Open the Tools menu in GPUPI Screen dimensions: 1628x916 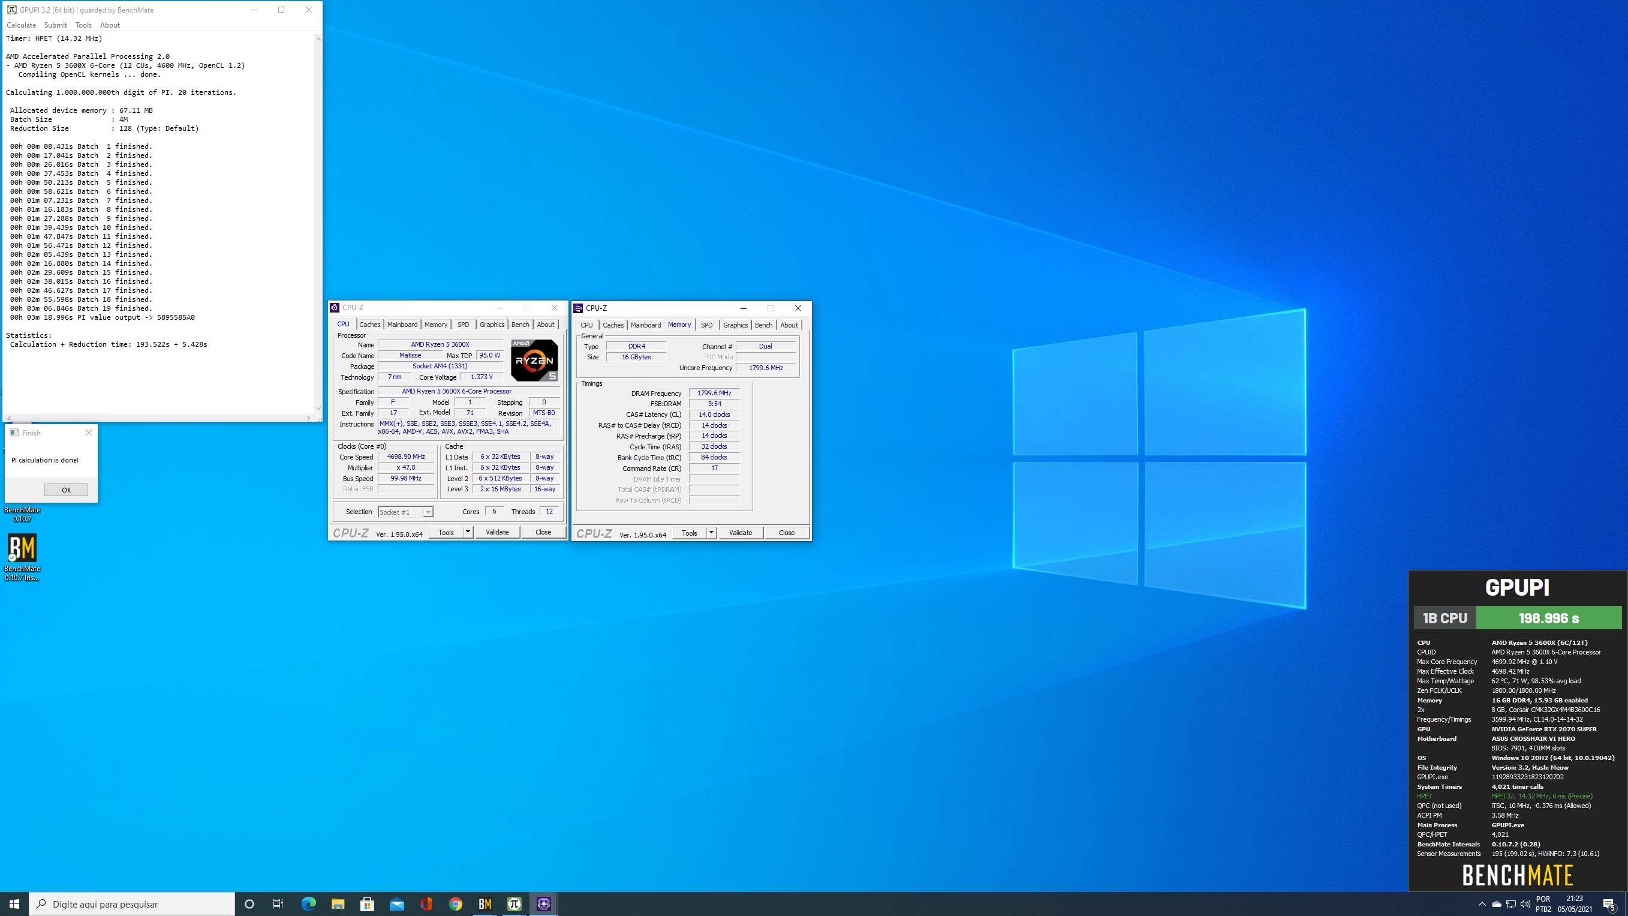pyautogui.click(x=83, y=25)
